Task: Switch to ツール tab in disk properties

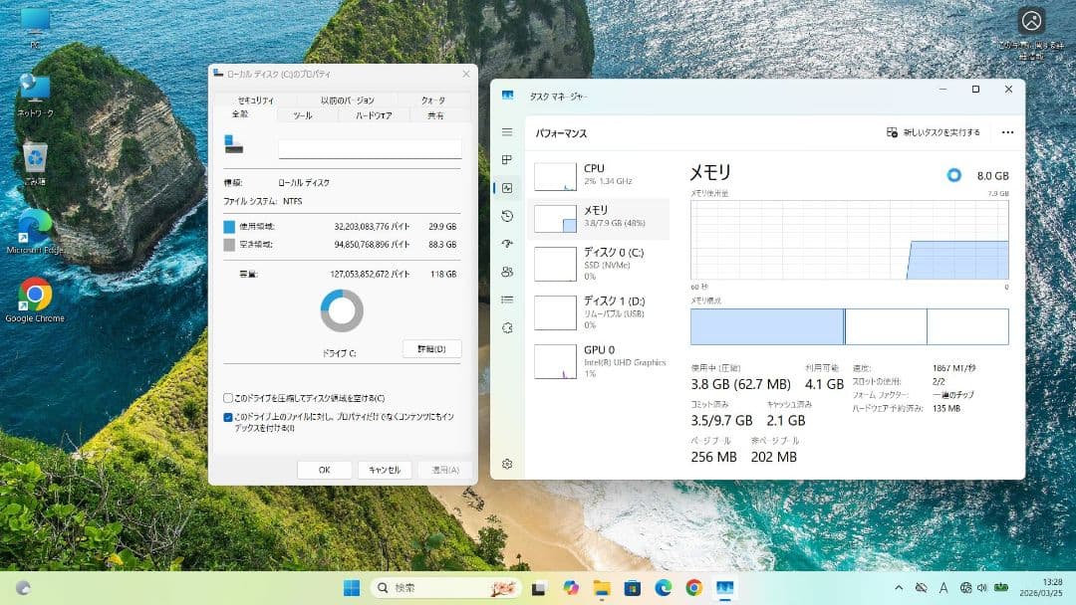Action: (302, 115)
